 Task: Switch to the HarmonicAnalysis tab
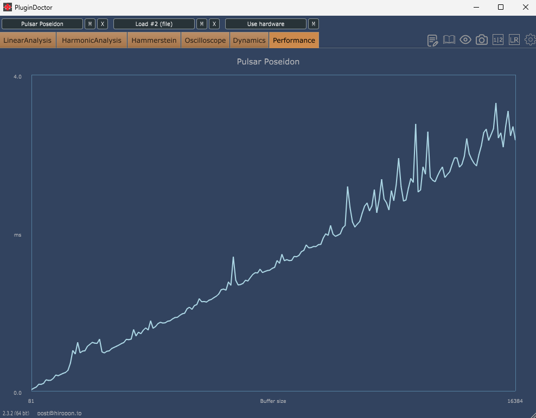[x=92, y=40]
